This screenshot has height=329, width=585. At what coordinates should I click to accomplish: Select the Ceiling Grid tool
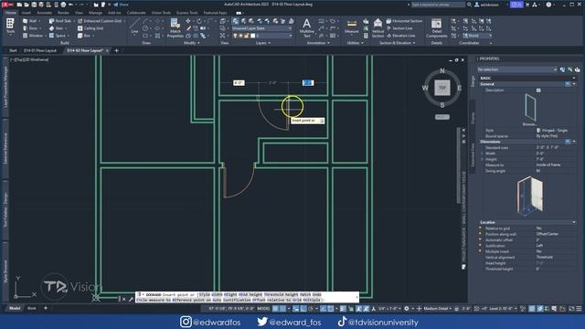(x=90, y=28)
